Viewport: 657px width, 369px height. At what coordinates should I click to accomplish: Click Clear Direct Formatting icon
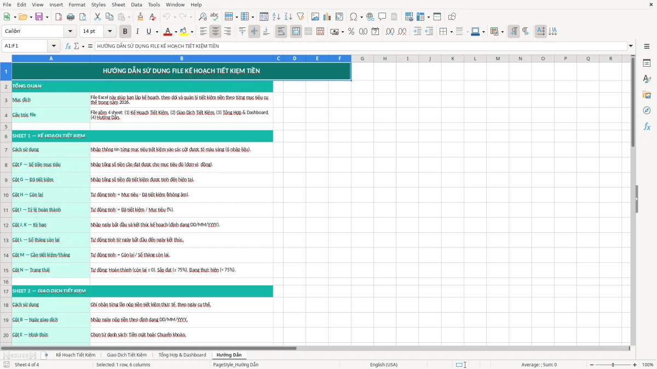tap(153, 17)
